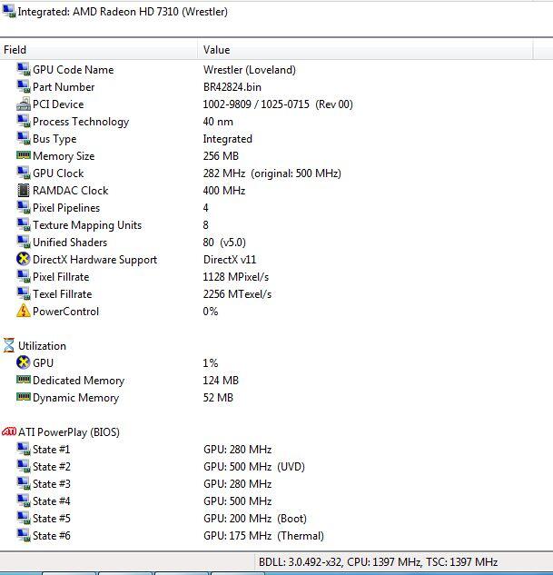
Task: Select the Dedicated Memory 124 MB value
Action: pos(221,380)
